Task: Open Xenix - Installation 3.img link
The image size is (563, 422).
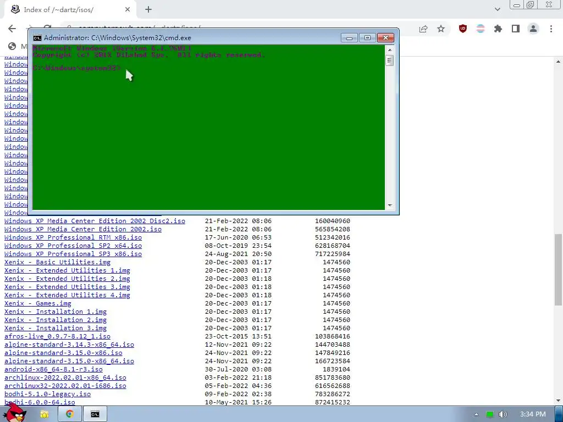Action: [x=56, y=329]
